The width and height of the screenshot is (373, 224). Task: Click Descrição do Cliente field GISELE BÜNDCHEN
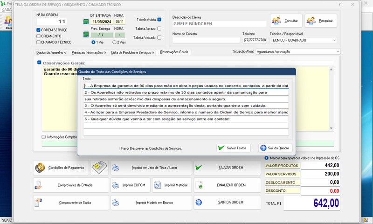pos(219,24)
